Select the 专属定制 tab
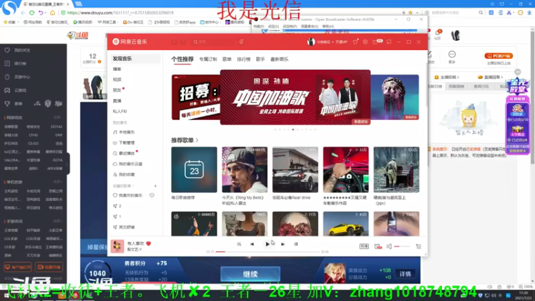The height and width of the screenshot is (301, 535). point(208,60)
